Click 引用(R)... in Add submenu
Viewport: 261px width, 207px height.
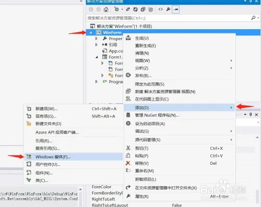click(x=74, y=141)
